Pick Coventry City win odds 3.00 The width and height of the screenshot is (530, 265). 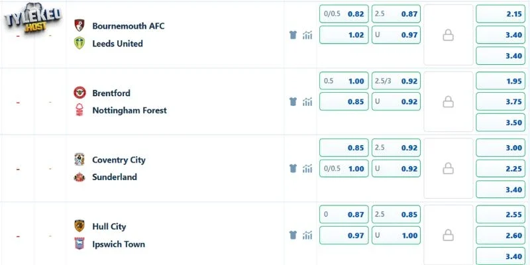point(501,148)
